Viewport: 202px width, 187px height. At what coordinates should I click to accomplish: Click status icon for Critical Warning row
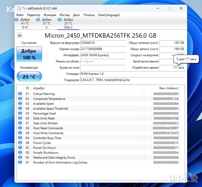point(20,94)
